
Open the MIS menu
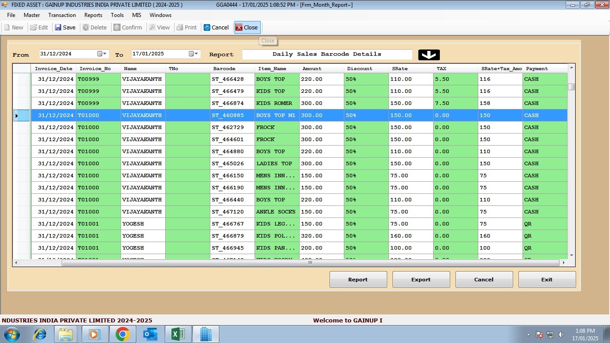coord(137,15)
